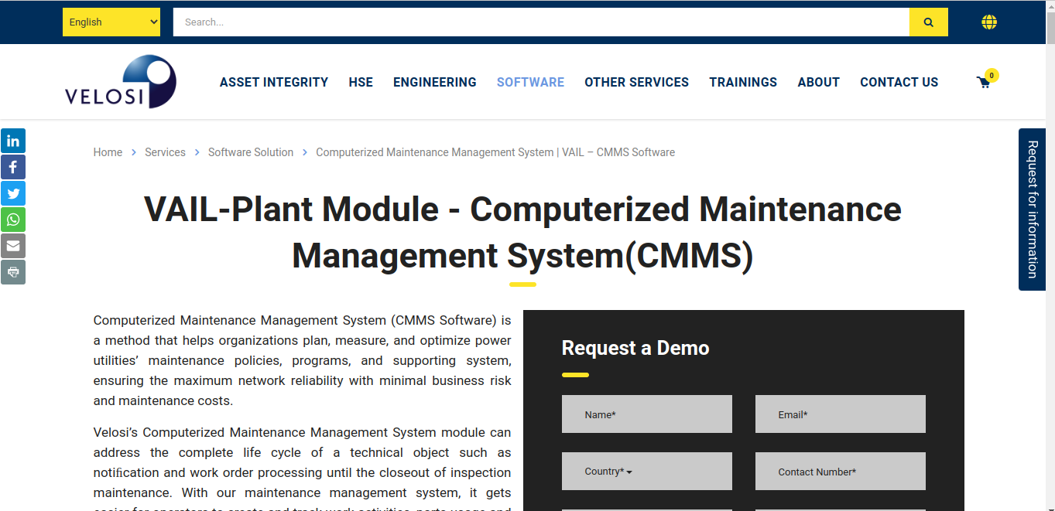The height and width of the screenshot is (511, 1055).
Task: Click the Request a Demo heading
Action: coord(635,348)
